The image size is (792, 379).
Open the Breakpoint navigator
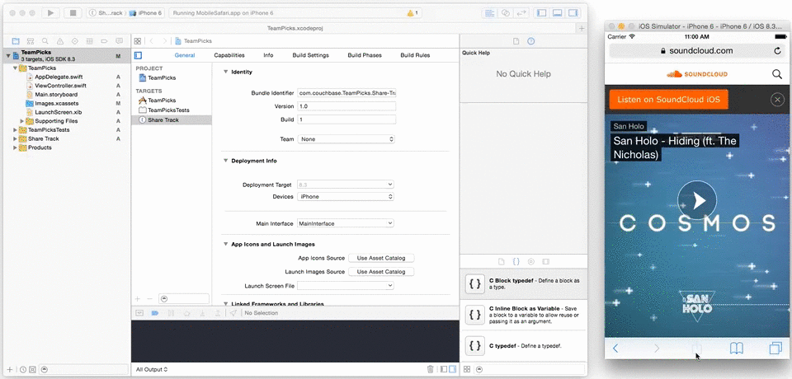[105, 41]
